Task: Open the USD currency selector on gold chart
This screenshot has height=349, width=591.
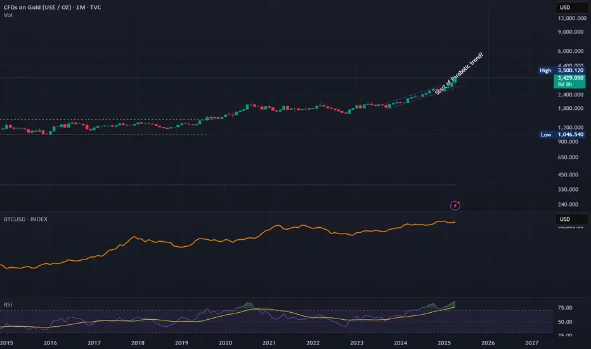Action: [571, 7]
